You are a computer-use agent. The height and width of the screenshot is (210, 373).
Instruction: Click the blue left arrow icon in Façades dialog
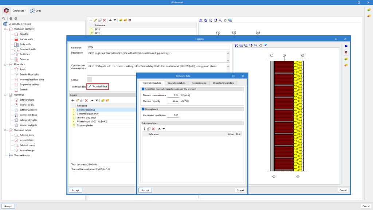point(345,46)
